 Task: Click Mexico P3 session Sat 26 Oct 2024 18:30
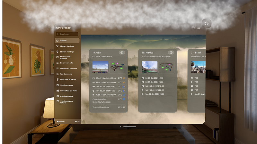158,86
